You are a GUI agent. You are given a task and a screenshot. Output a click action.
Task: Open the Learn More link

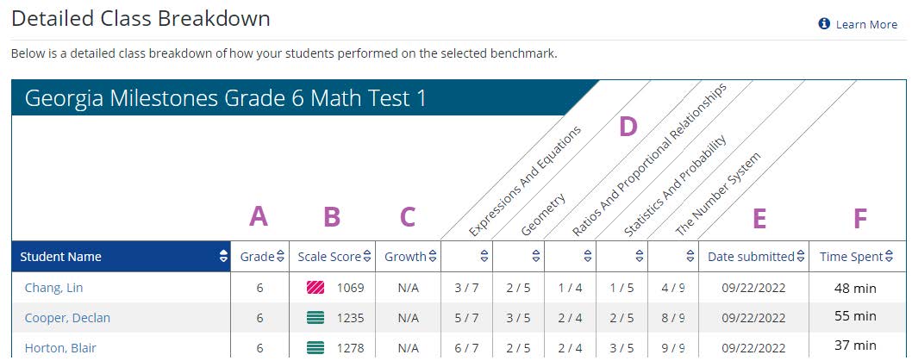click(866, 24)
